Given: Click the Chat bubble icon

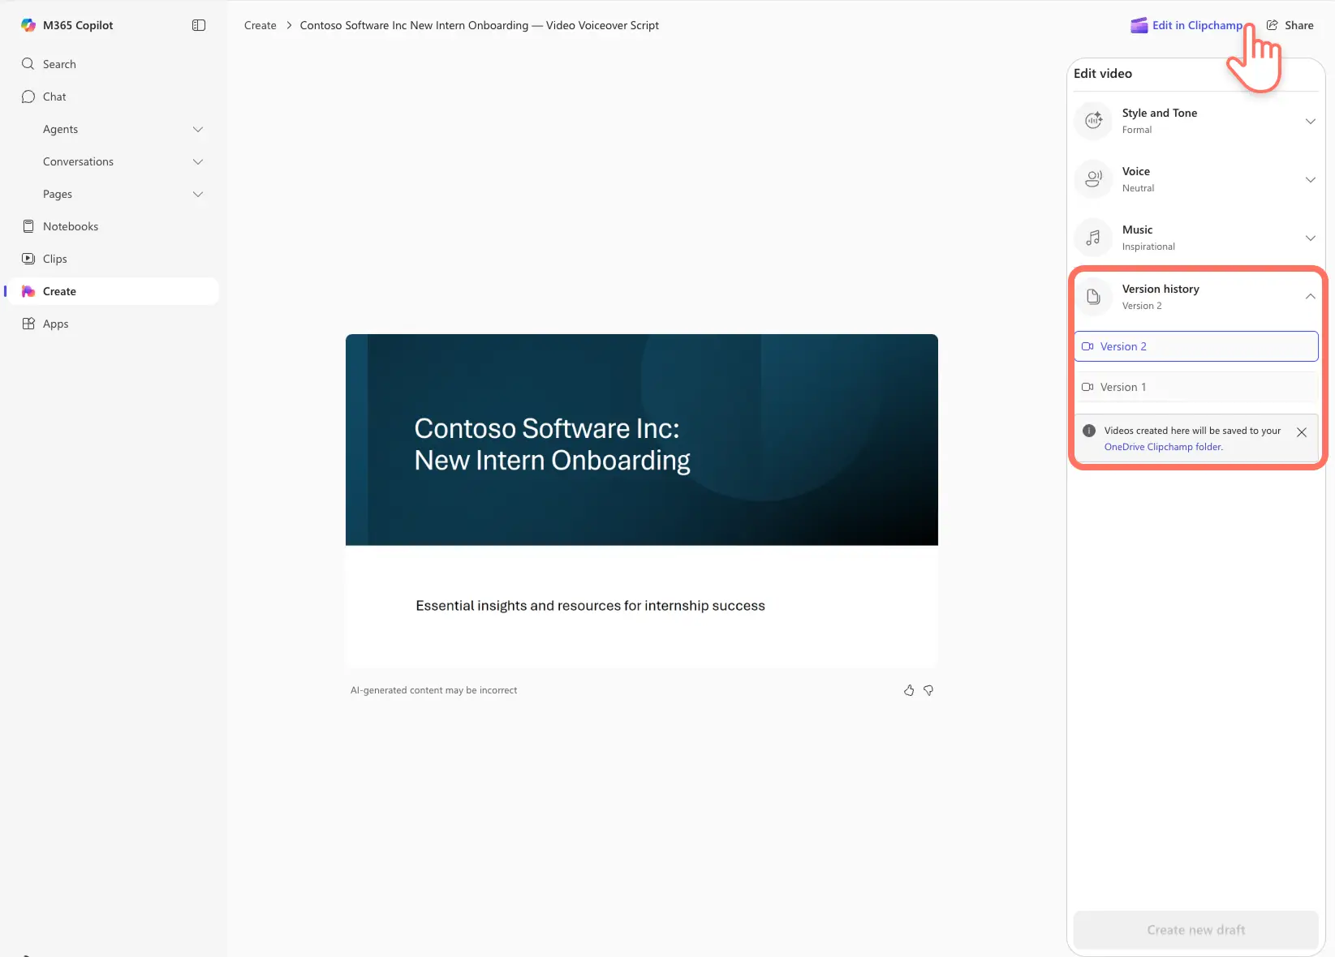Looking at the screenshot, I should 28,97.
